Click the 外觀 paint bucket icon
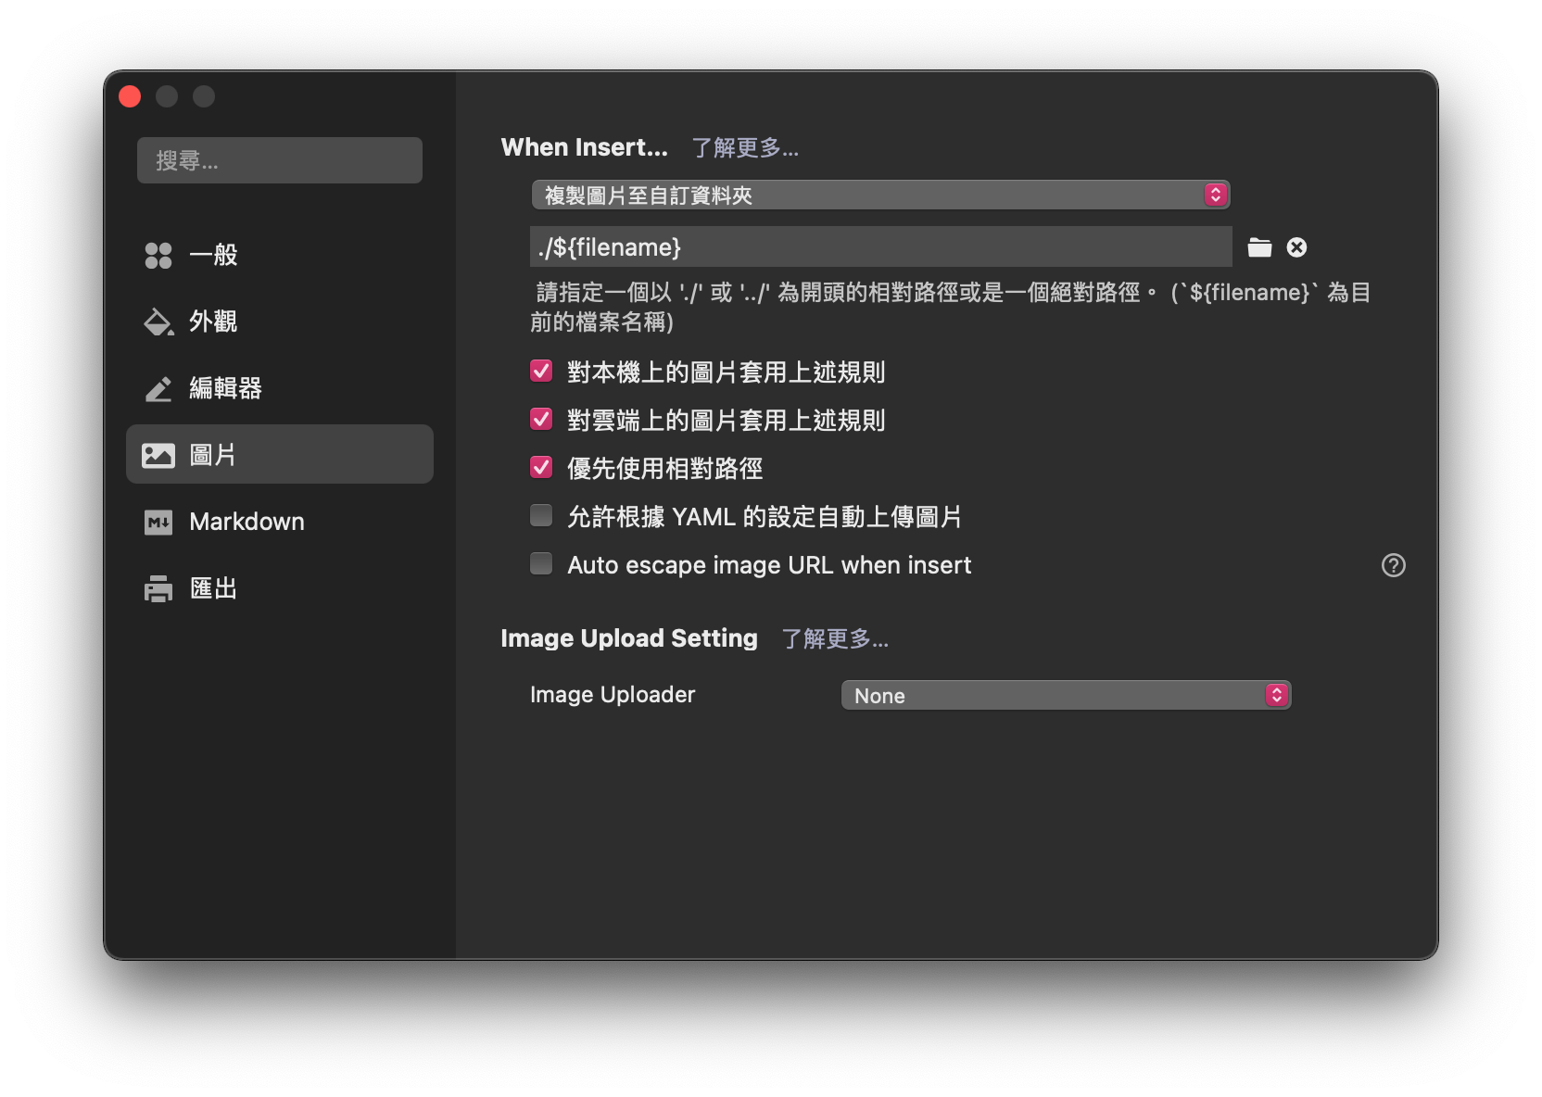The height and width of the screenshot is (1097, 1542). click(x=158, y=322)
